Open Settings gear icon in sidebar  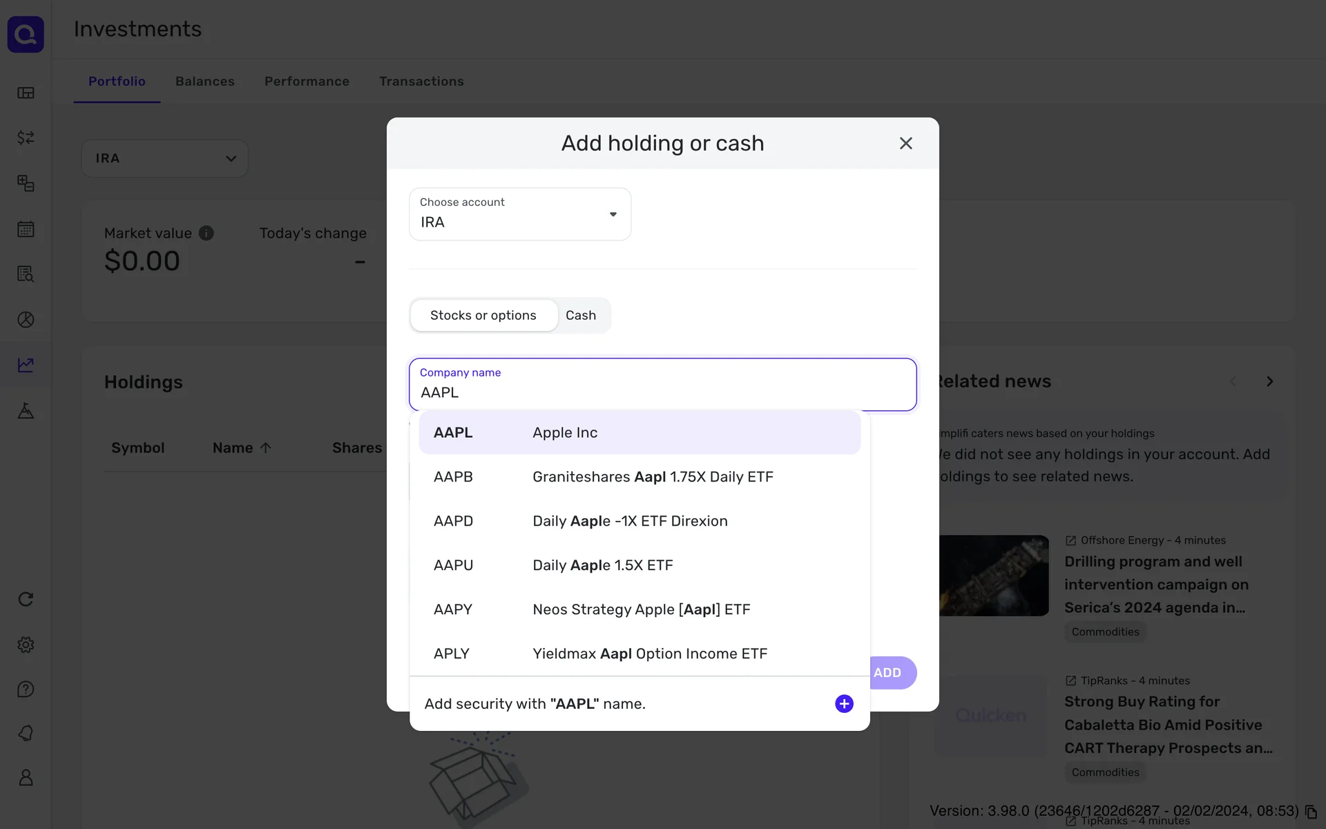coord(26,645)
